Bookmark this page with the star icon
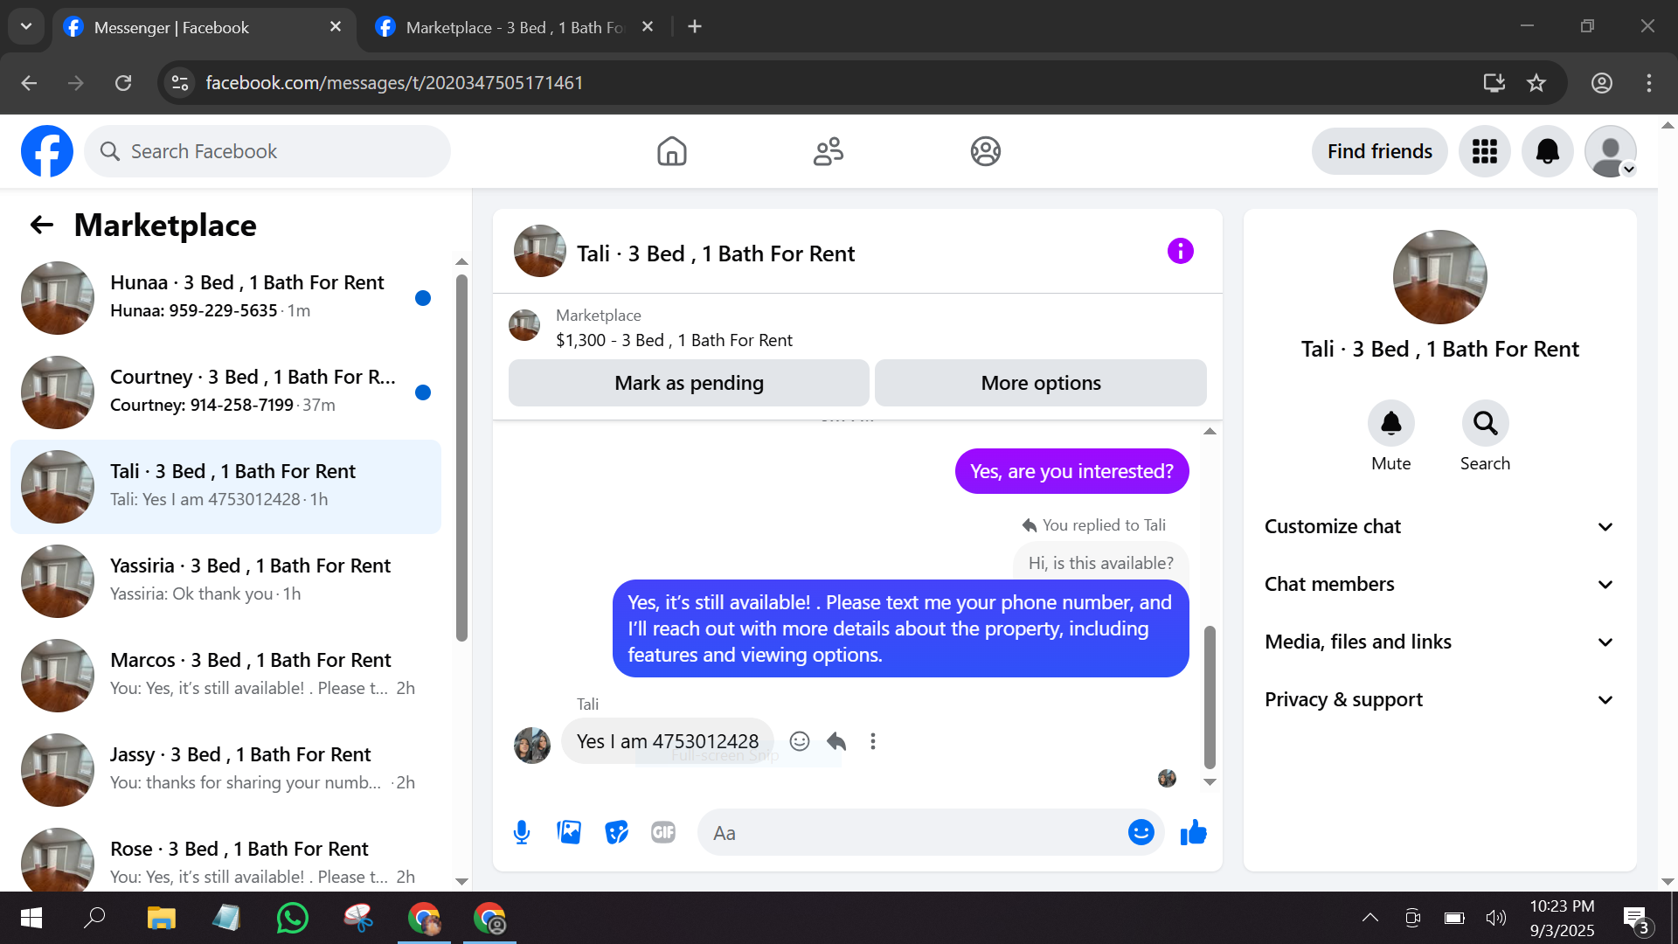 (x=1536, y=83)
